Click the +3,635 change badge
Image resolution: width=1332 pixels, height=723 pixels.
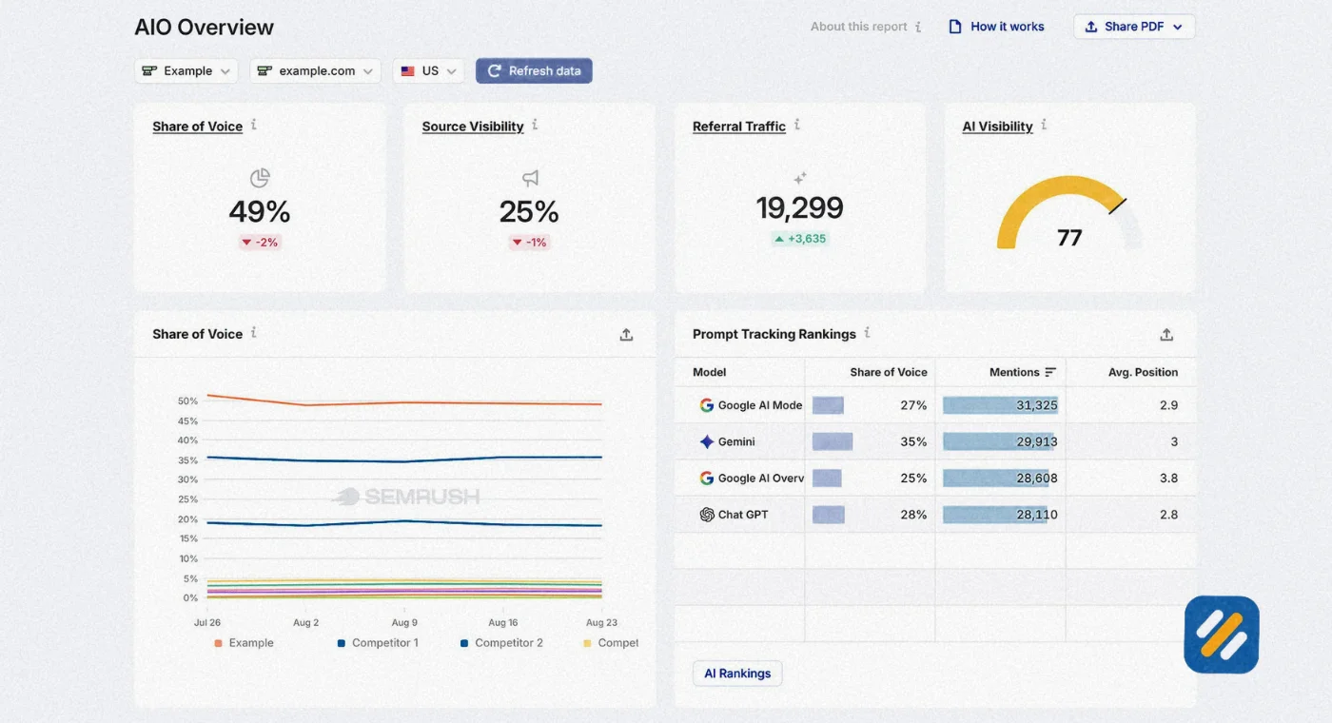800,239
